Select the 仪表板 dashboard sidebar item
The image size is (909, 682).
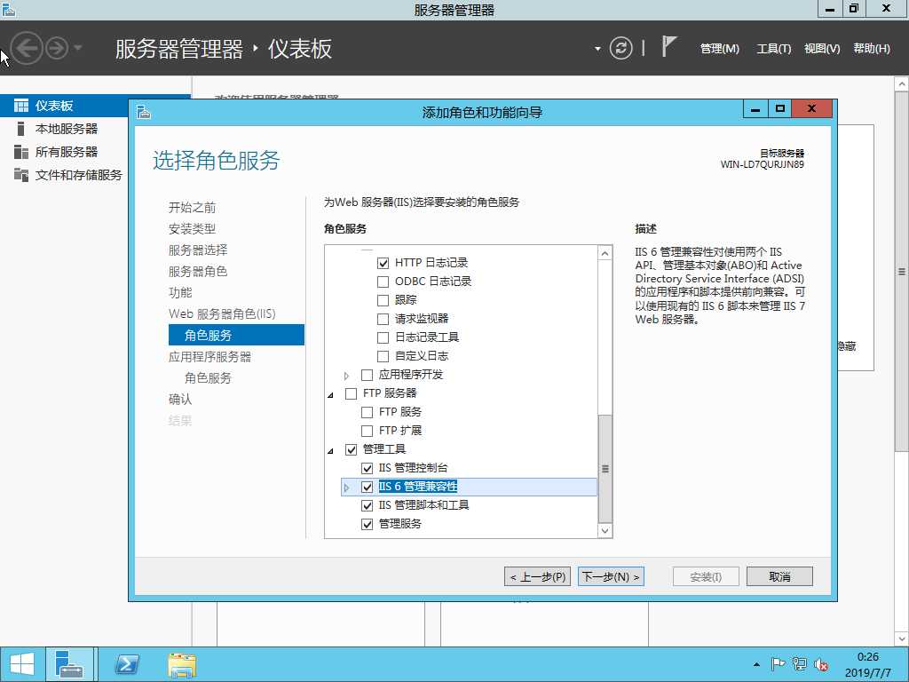coord(95,106)
